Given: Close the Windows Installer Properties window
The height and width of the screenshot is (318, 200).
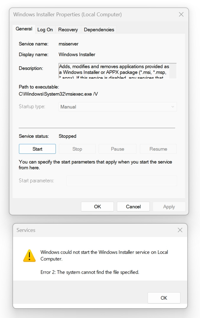Looking at the screenshot, I should point(181,14).
